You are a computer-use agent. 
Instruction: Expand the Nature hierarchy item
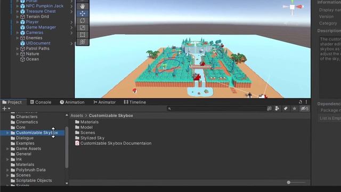[18, 54]
